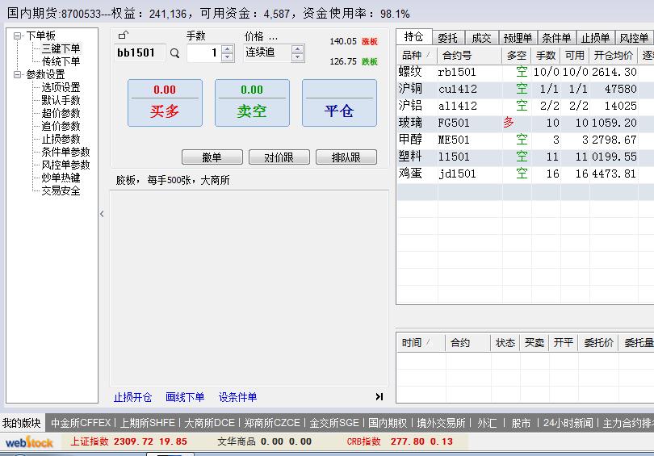Collapse the 参数设置 tree node

[x=18, y=74]
